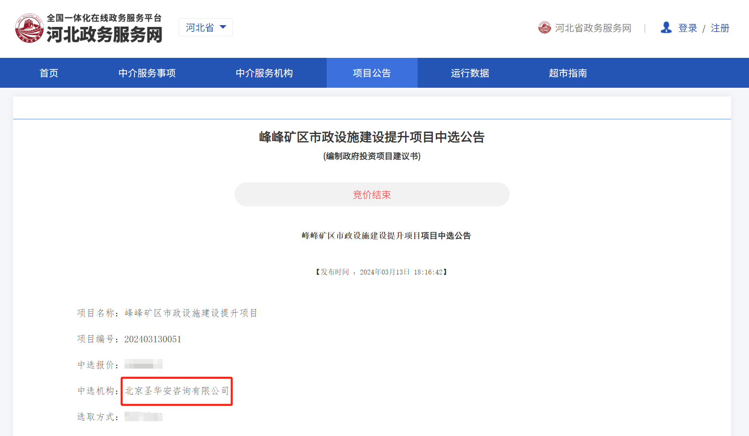Click the subtitle (编制政府投资项目建议书)

pyautogui.click(x=372, y=156)
